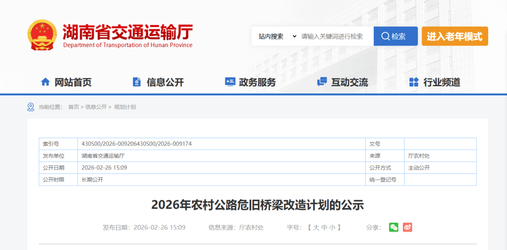Viewport: 507px width, 250px height.
Task: Set font size to 大
Action: (x=316, y=227)
